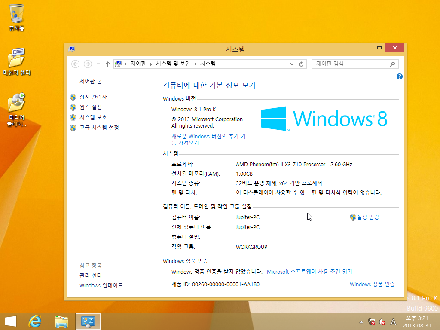This screenshot has width=440, height=330.
Task: Click shield icon beside 장치 관리자
Action: click(x=73, y=97)
